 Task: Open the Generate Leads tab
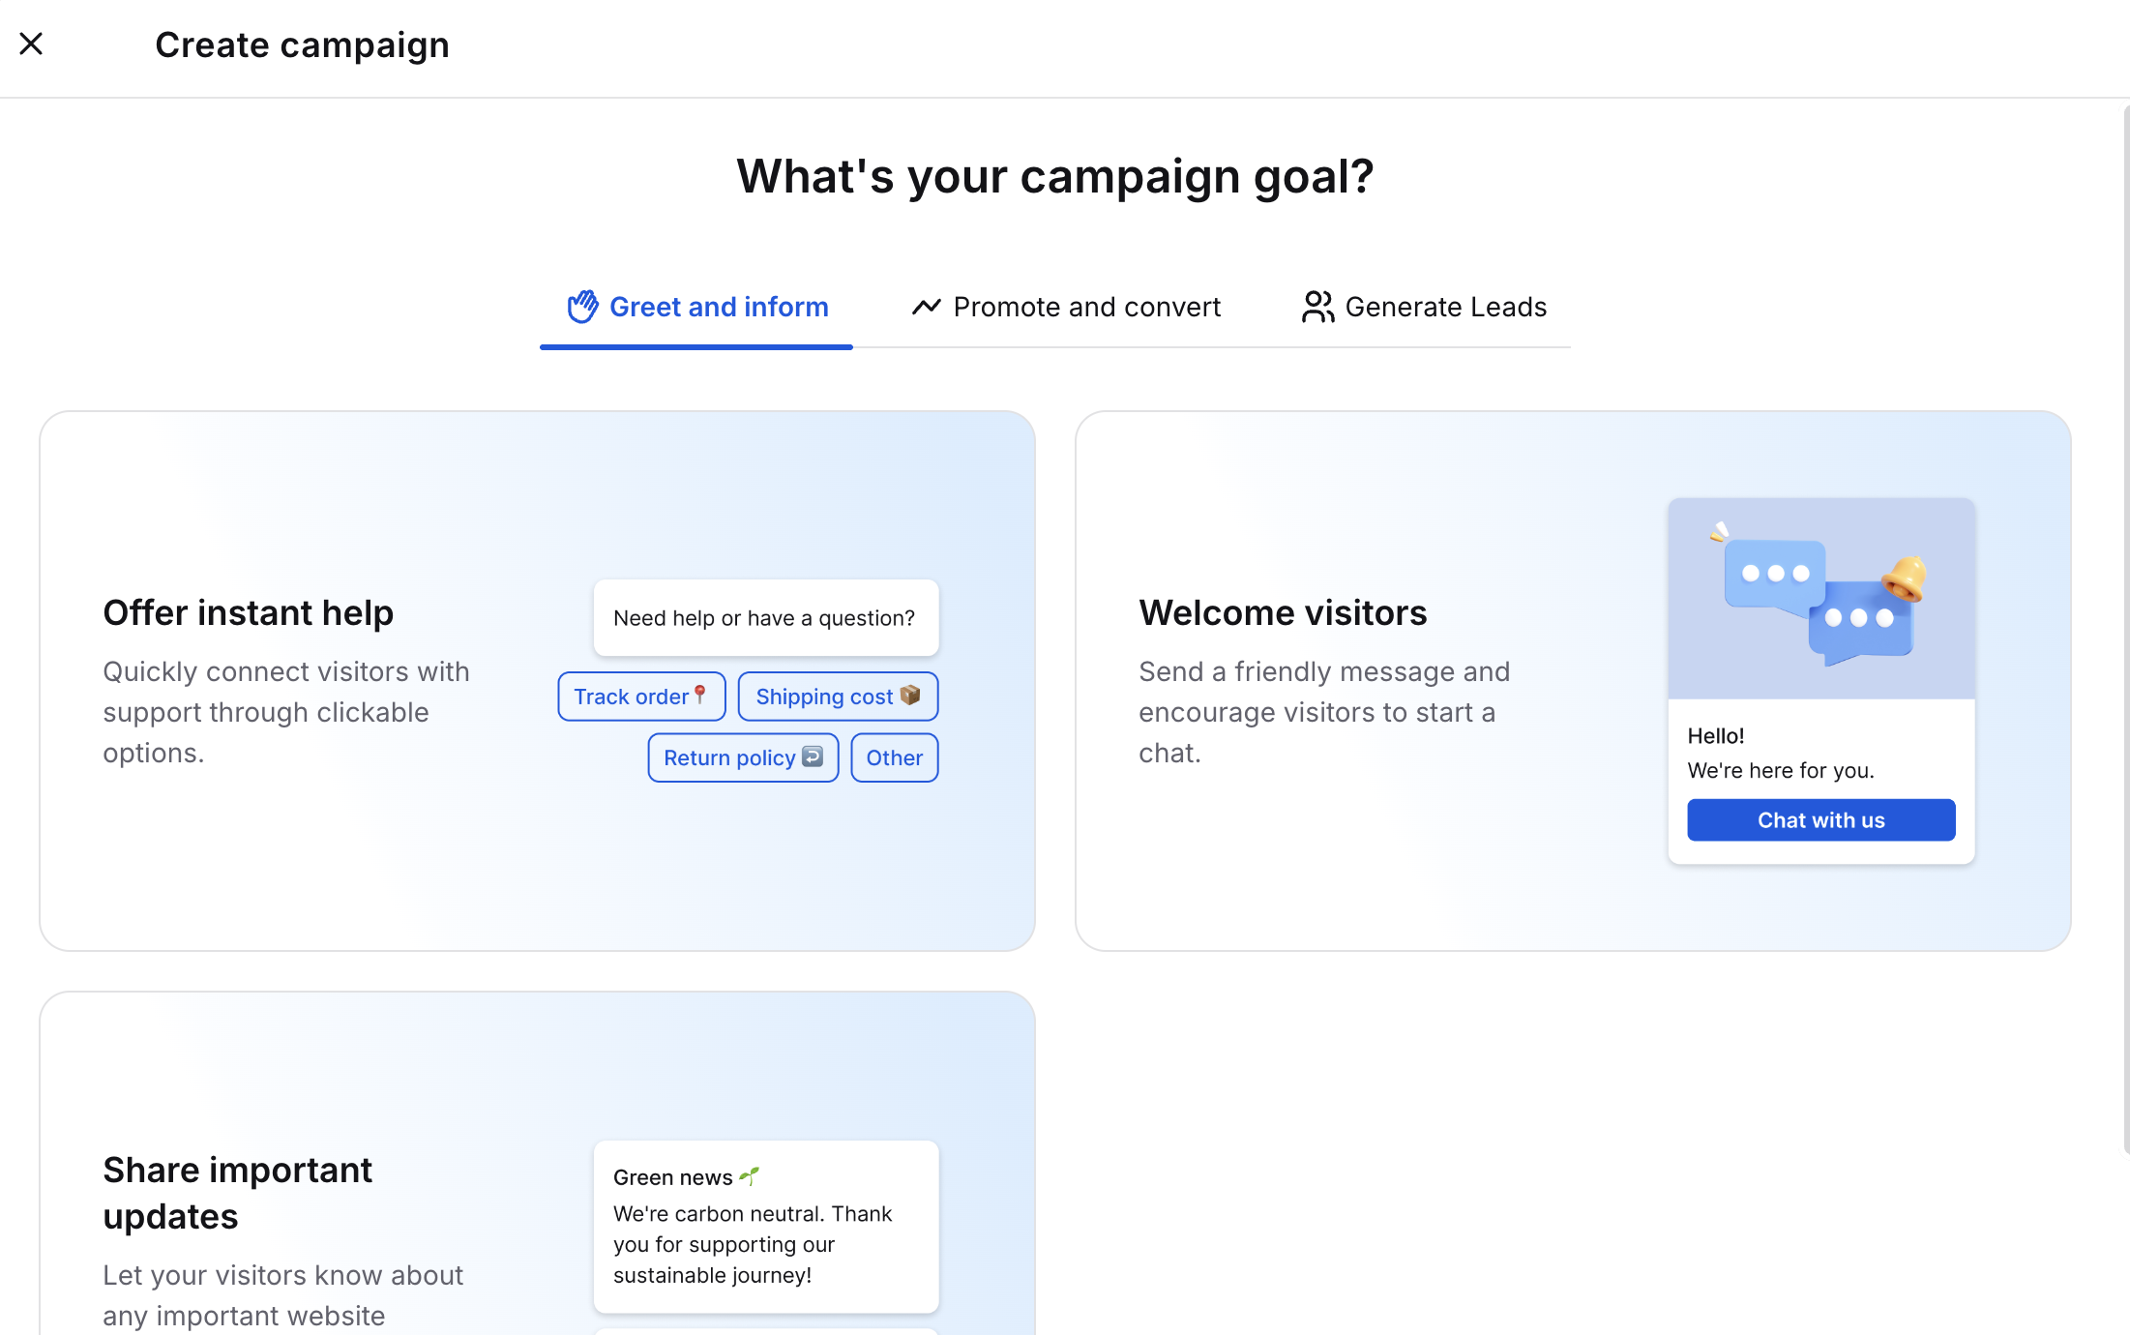point(1424,307)
